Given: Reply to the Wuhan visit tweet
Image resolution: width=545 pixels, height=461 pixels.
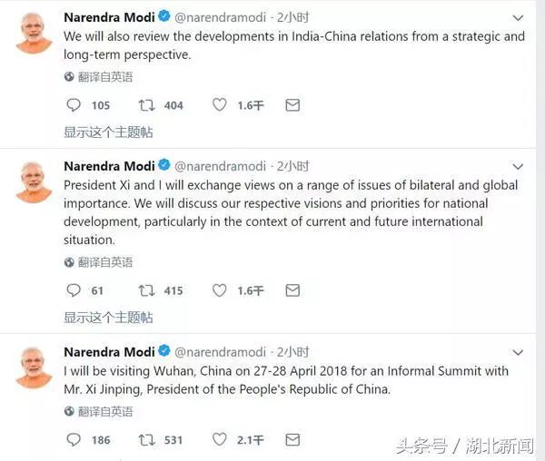Looking at the screenshot, I should [x=74, y=439].
